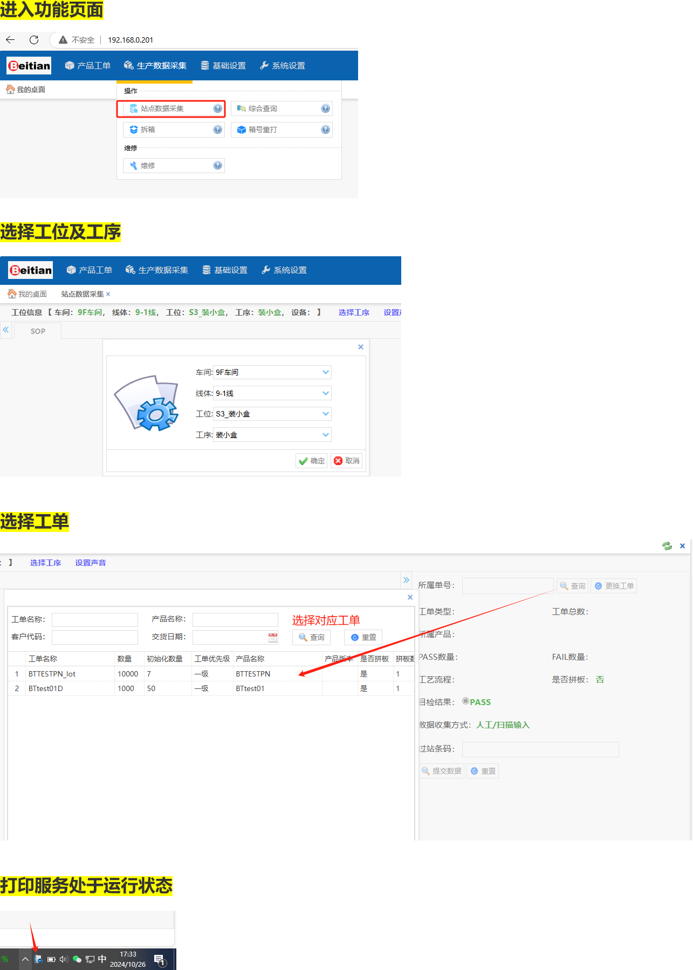
Task: Open calendar picker for 交货日期
Action: pyautogui.click(x=273, y=637)
